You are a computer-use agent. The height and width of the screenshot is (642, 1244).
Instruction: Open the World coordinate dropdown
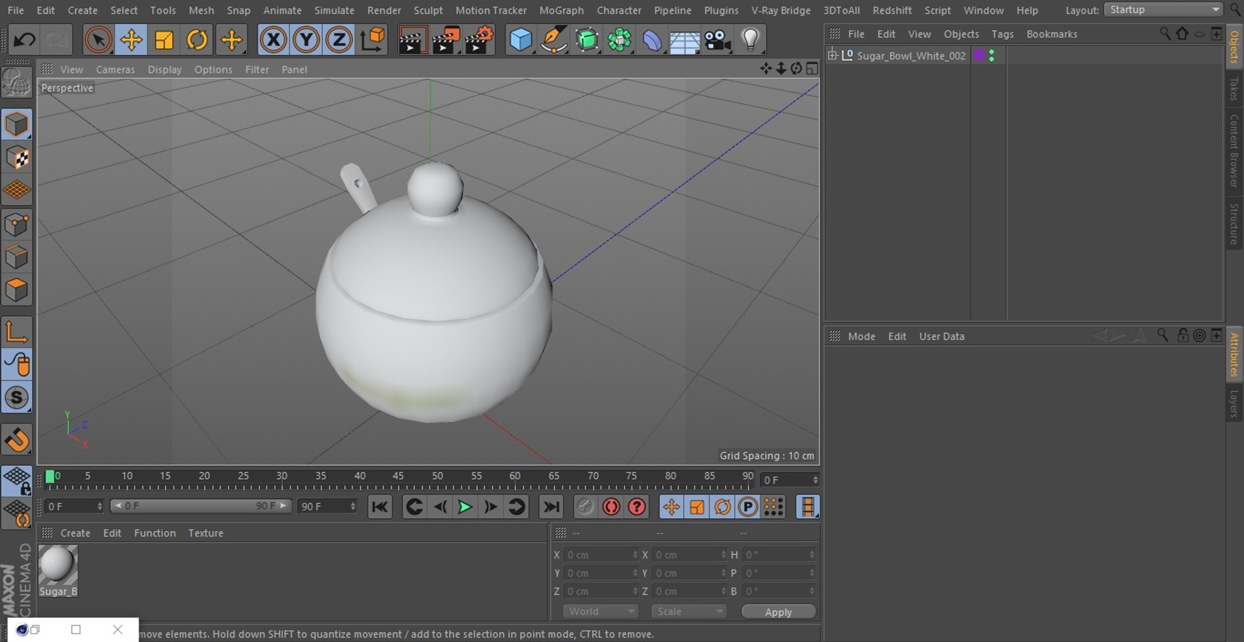pyautogui.click(x=601, y=612)
